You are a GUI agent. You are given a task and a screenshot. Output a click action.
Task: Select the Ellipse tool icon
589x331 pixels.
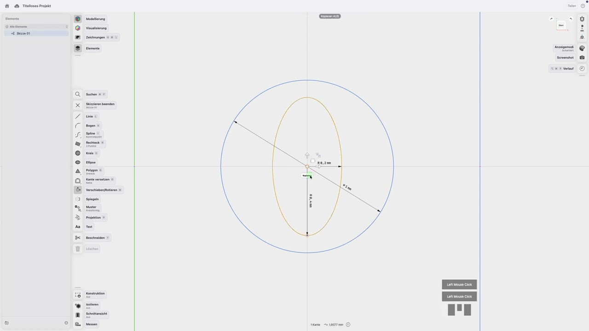coord(78,162)
